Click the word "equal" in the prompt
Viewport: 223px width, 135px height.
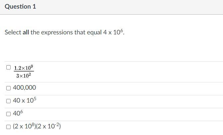pyautogui.click(x=94, y=32)
